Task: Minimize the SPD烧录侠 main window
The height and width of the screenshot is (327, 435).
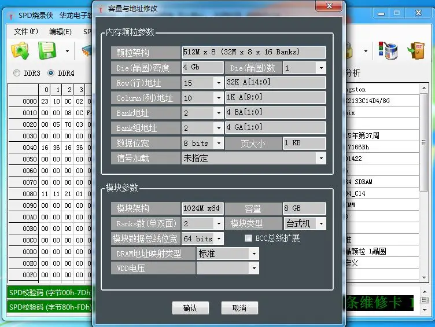Action: coord(381,13)
